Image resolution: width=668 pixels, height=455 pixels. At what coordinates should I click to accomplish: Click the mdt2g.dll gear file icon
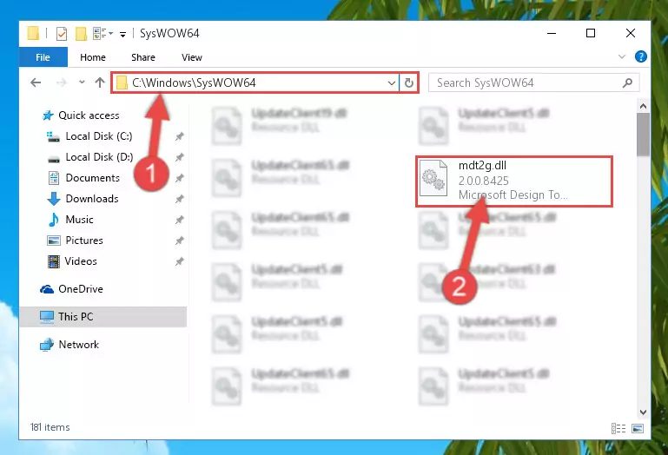(x=433, y=178)
